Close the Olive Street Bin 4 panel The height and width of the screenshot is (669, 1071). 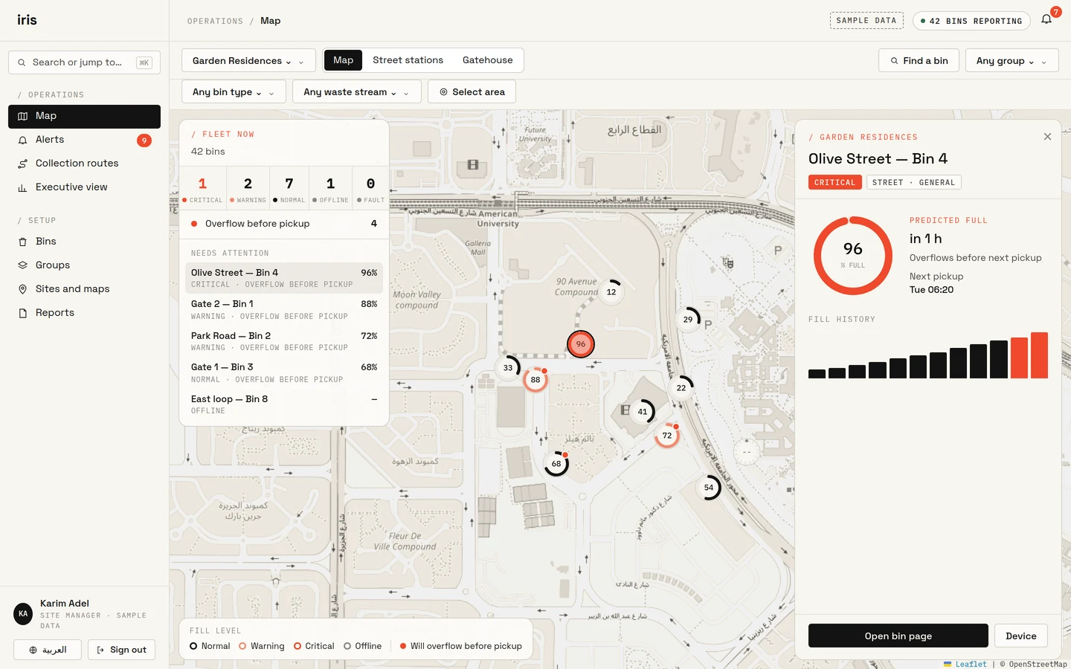[x=1047, y=137]
